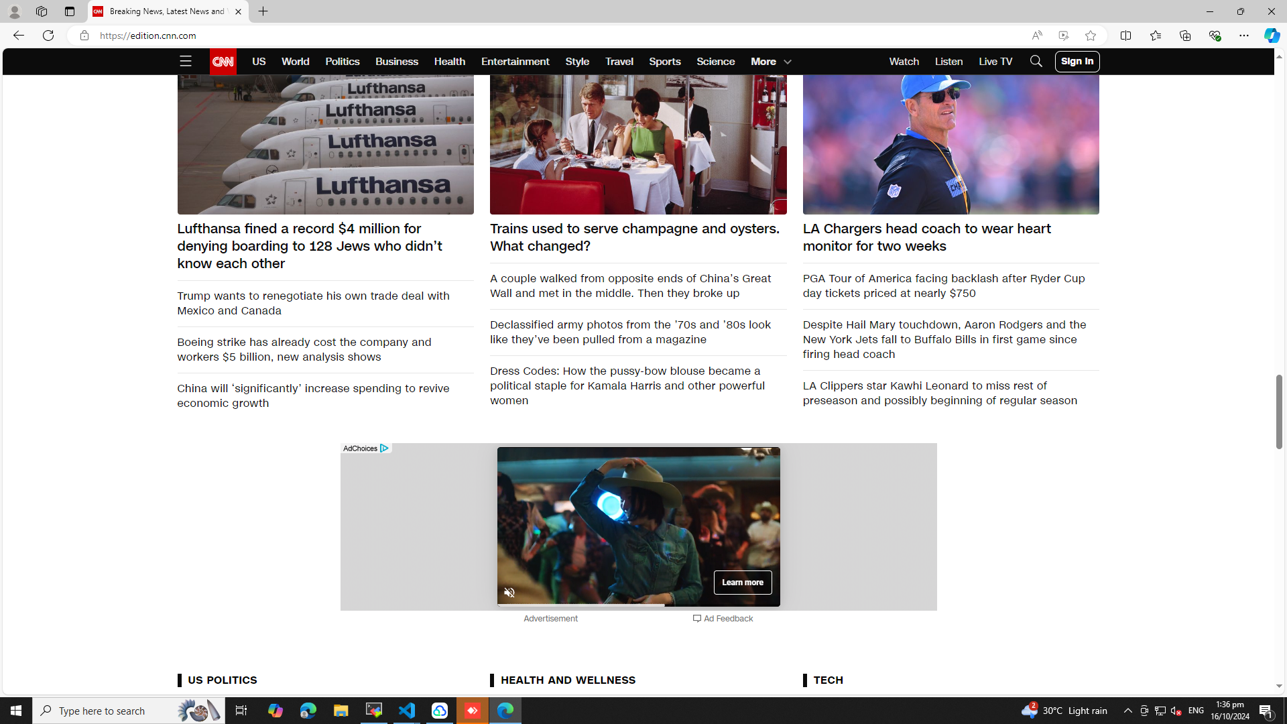Open the notification center icon
The width and height of the screenshot is (1287, 724).
point(1266,711)
